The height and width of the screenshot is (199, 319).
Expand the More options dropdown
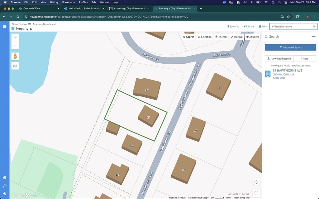point(305,58)
